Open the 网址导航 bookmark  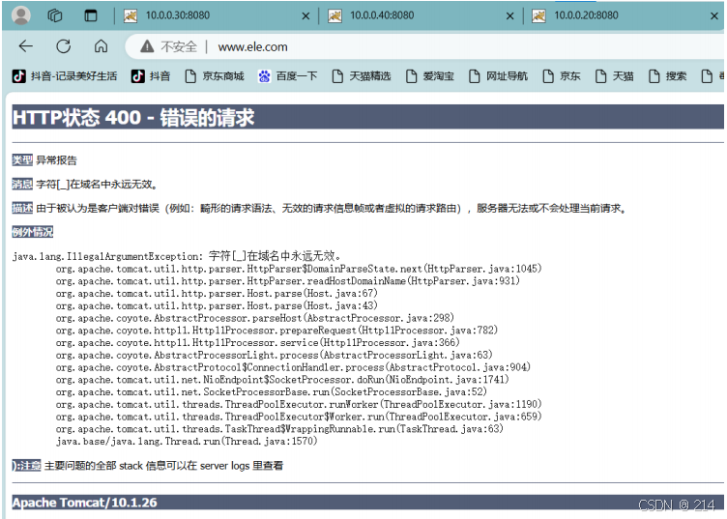tap(499, 76)
